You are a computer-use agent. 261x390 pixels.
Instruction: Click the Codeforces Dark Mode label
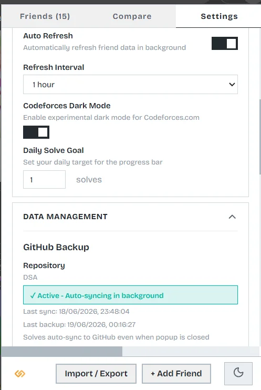pos(67,106)
